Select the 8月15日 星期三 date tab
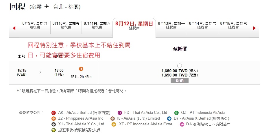Viewport: 262px width, 138px height. 233,26
